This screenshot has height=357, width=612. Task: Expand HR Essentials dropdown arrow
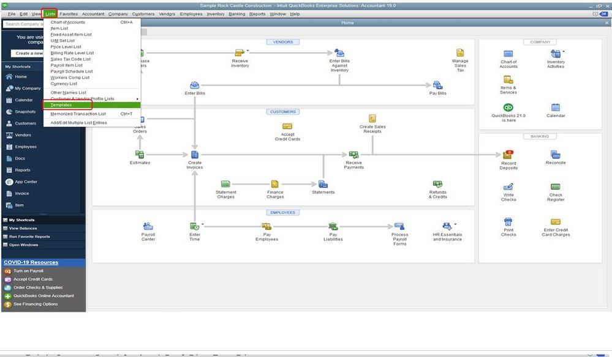coord(455,224)
